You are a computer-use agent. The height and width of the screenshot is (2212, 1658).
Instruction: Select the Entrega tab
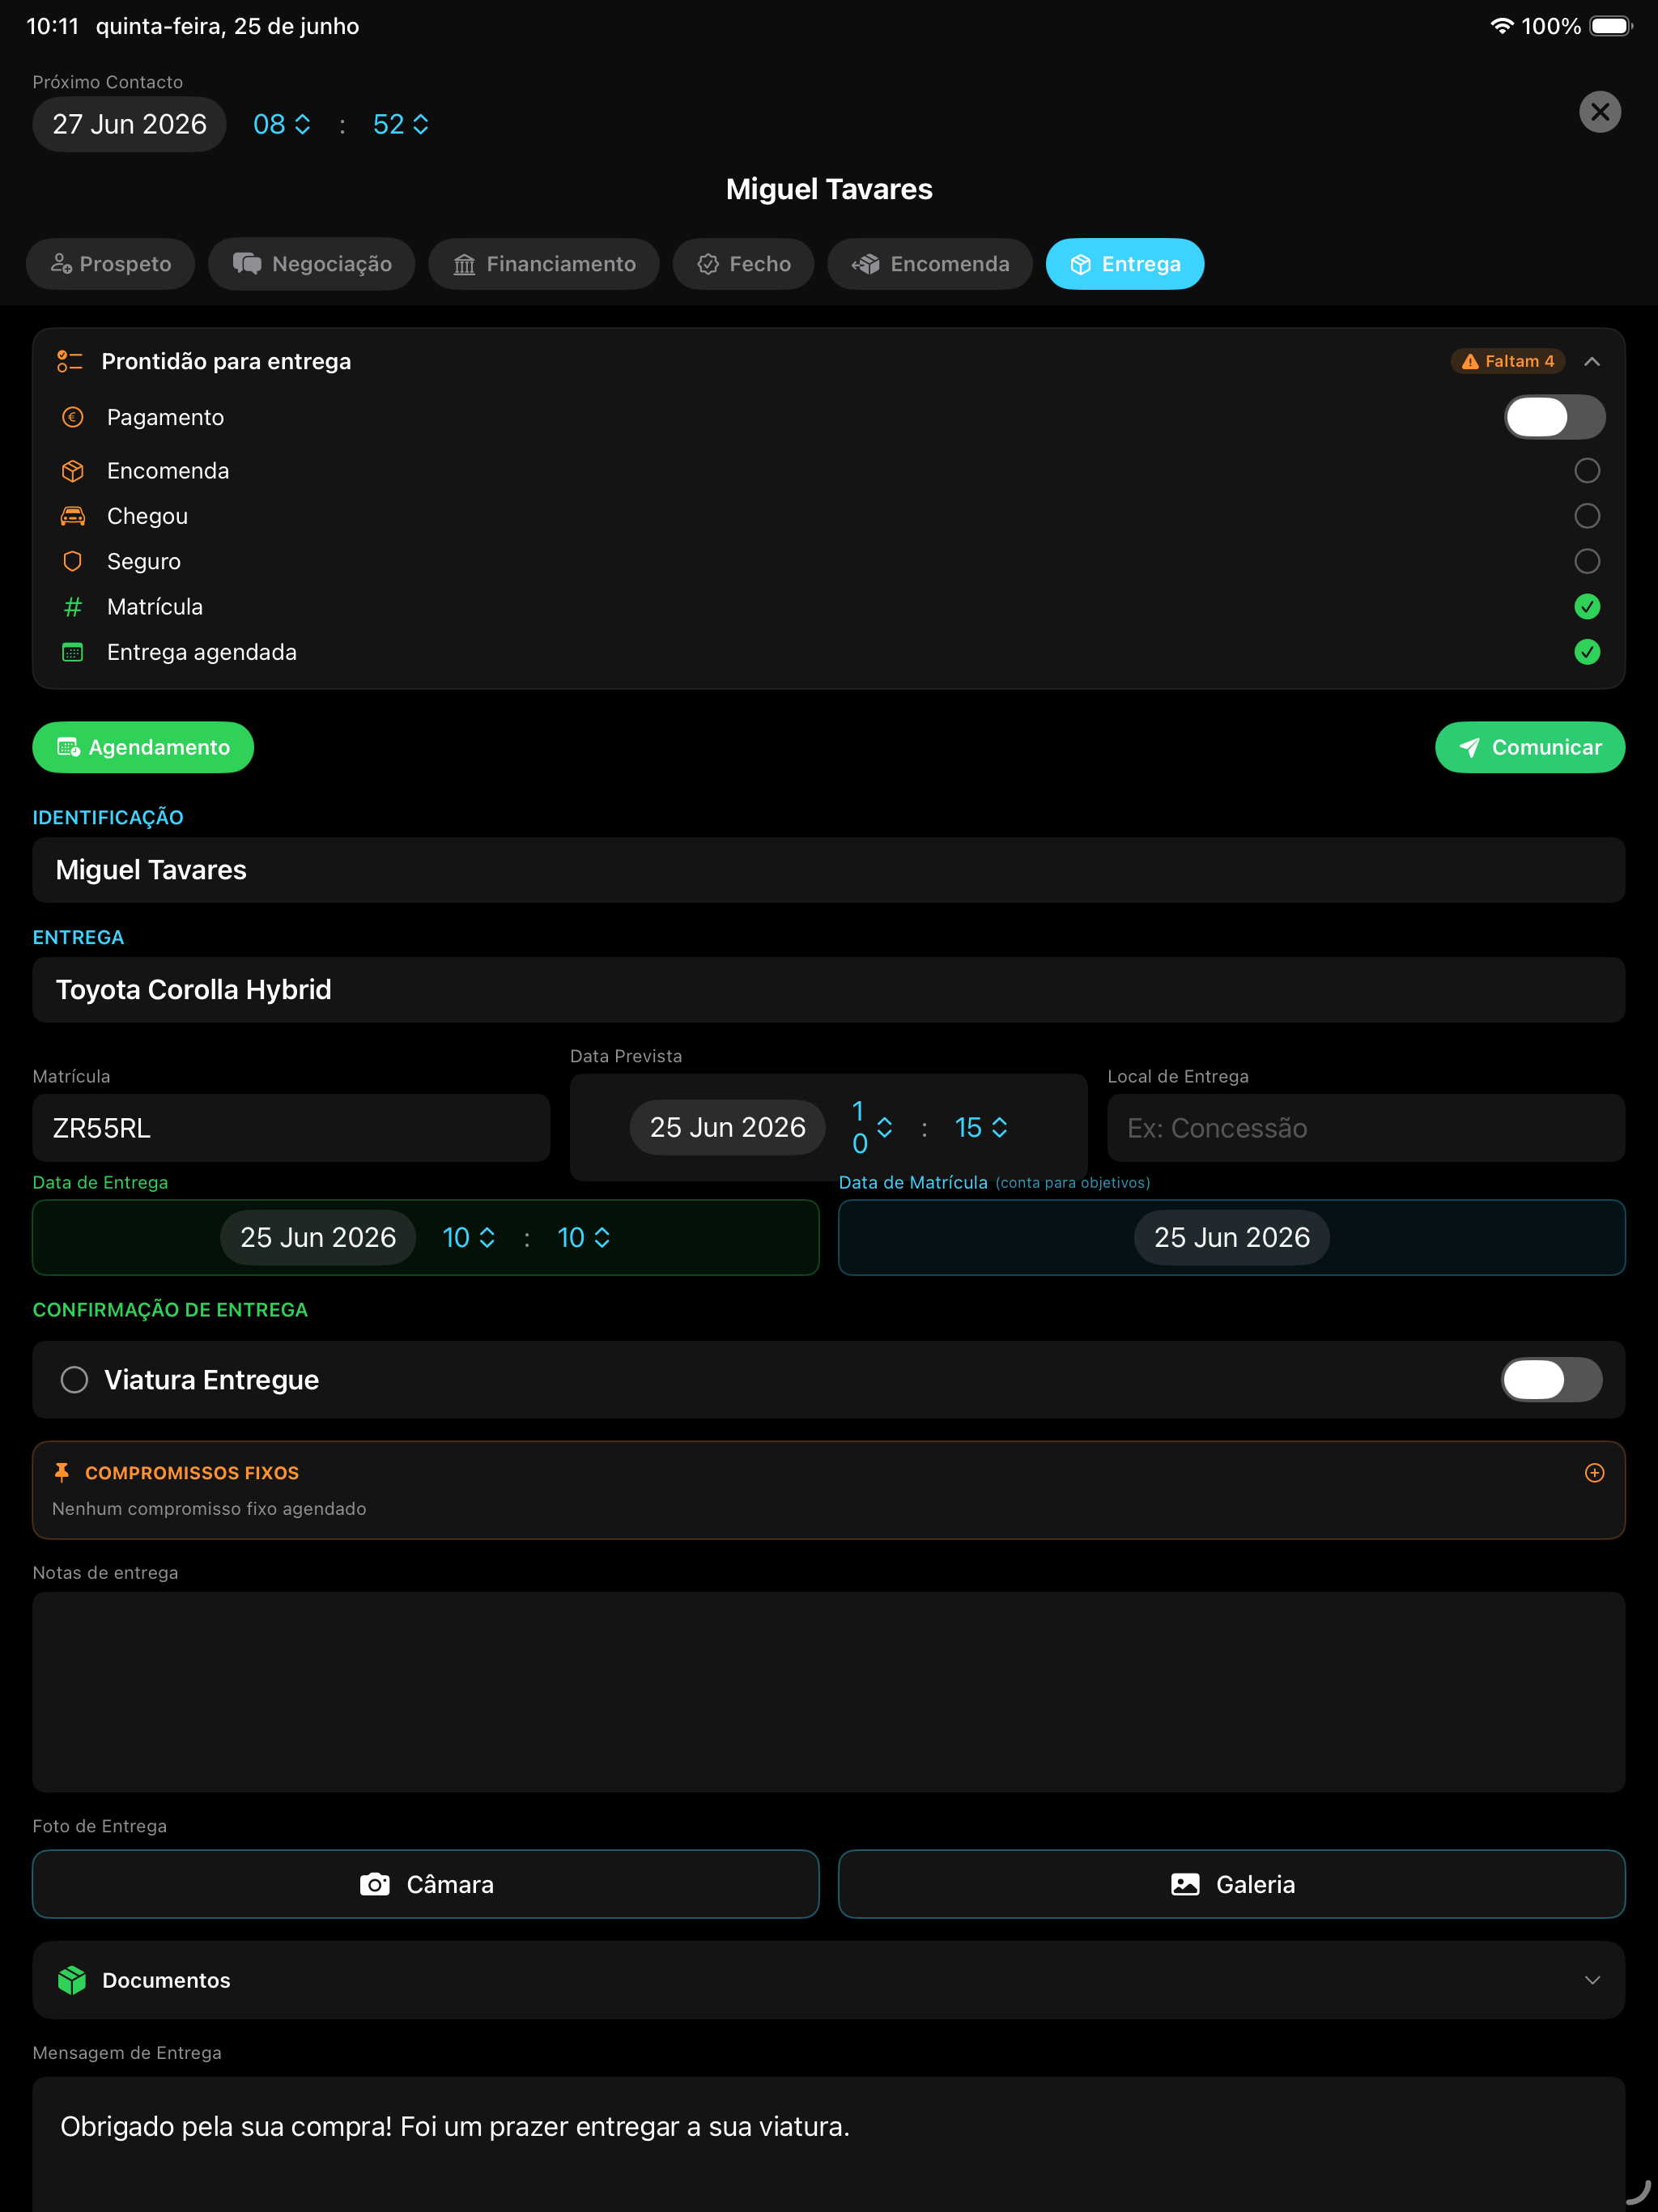pos(1125,264)
